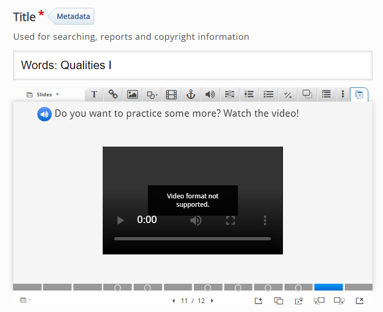Insert a Single Choice Set element
Screen dimensions: 383x312
(x=249, y=94)
